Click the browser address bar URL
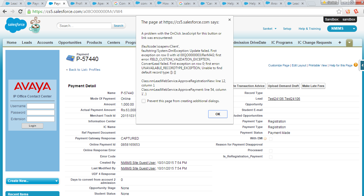The width and height of the screenshot is (364, 196). pyautogui.click(x=77, y=12)
